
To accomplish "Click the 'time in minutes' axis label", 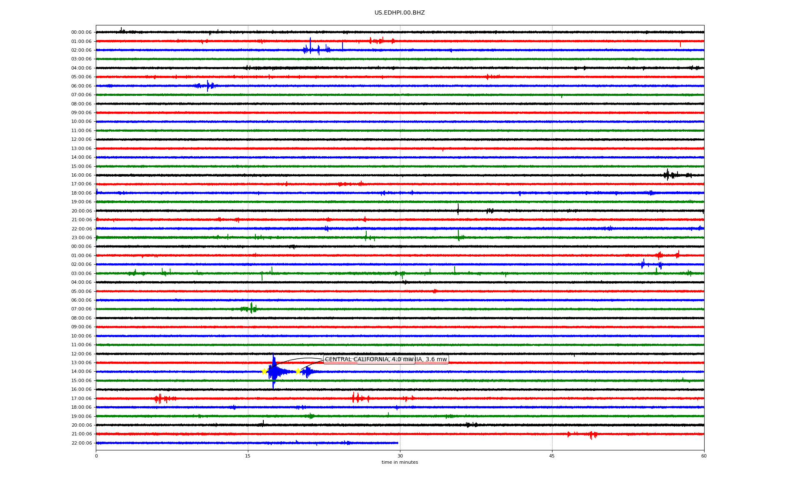I will pyautogui.click(x=399, y=462).
